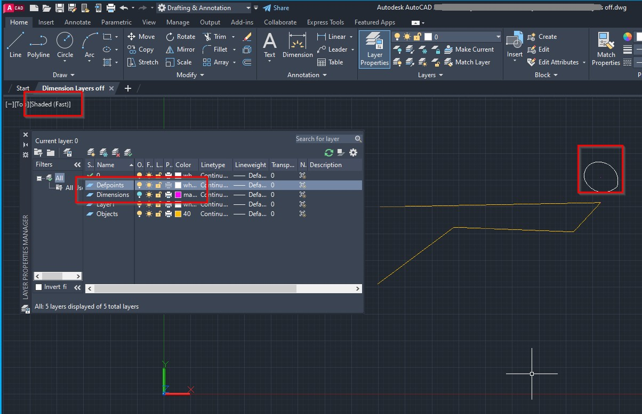Switch to the Start drawing tab
This screenshot has width=642, height=414.
pos(23,88)
